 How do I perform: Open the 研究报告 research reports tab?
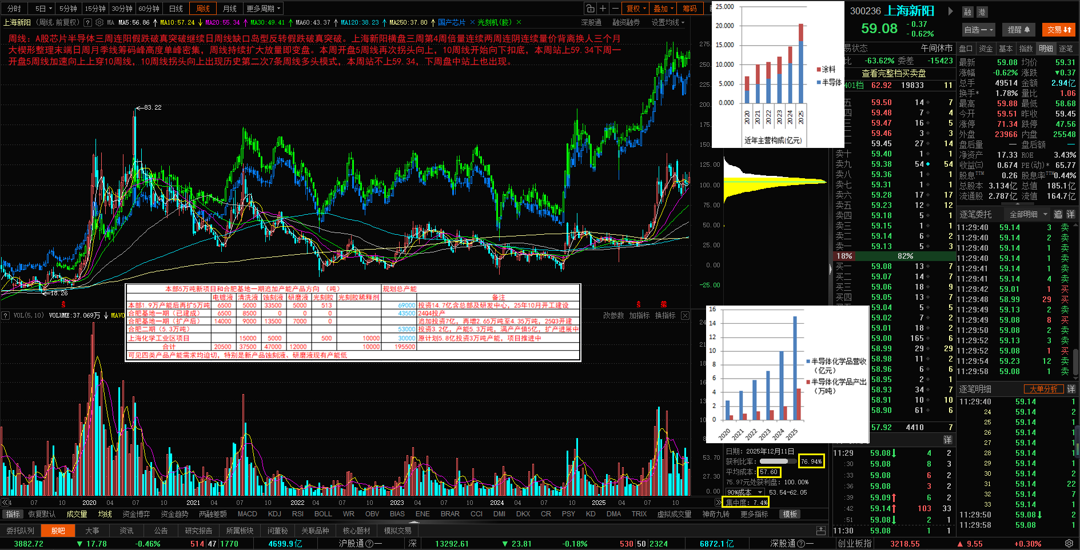(x=198, y=531)
